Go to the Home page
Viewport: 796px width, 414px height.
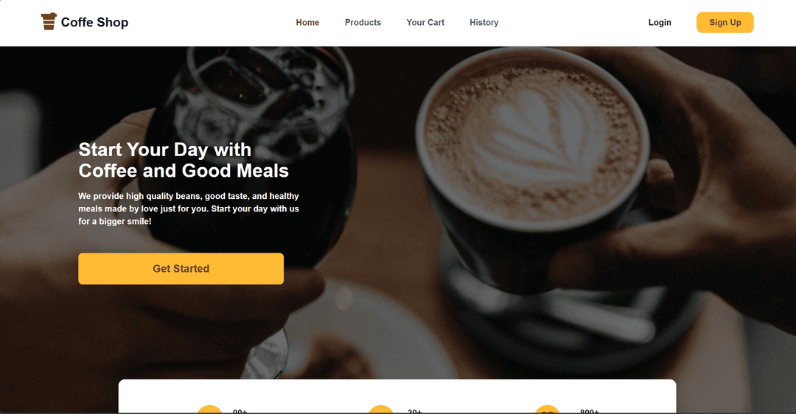coord(307,22)
